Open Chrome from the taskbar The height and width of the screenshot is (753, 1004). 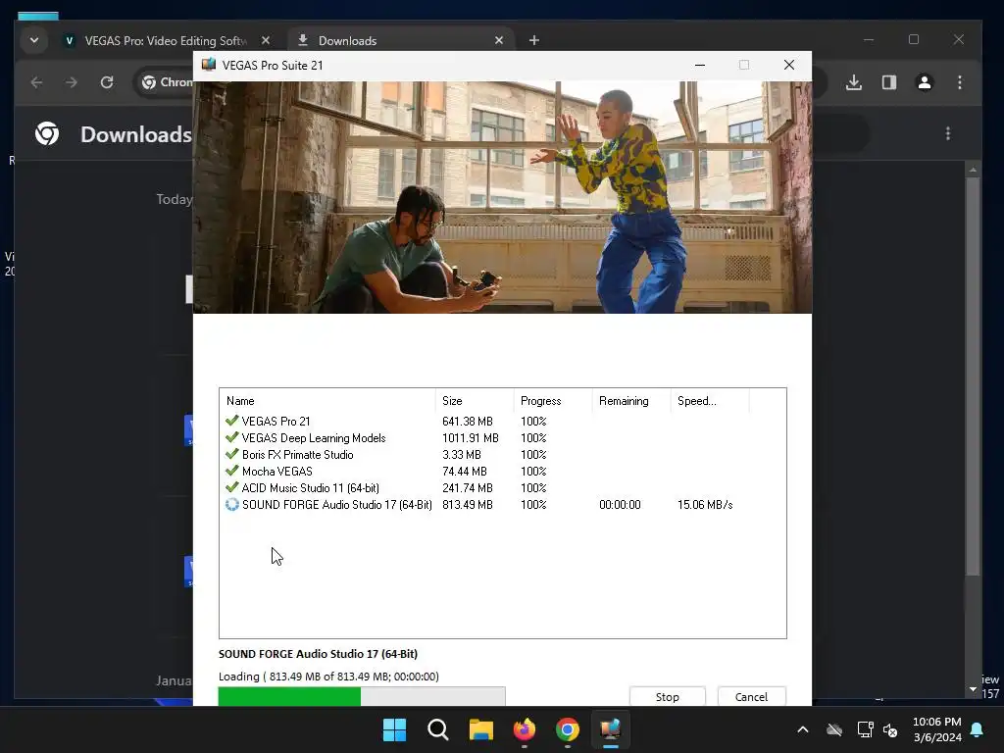568,729
